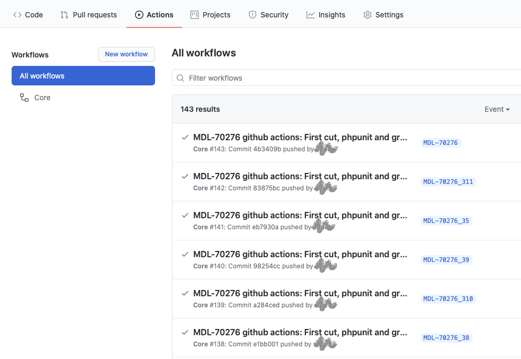521x359 pixels.
Task: Open the top MDL-70276 workflow run
Action: pyautogui.click(x=300, y=137)
